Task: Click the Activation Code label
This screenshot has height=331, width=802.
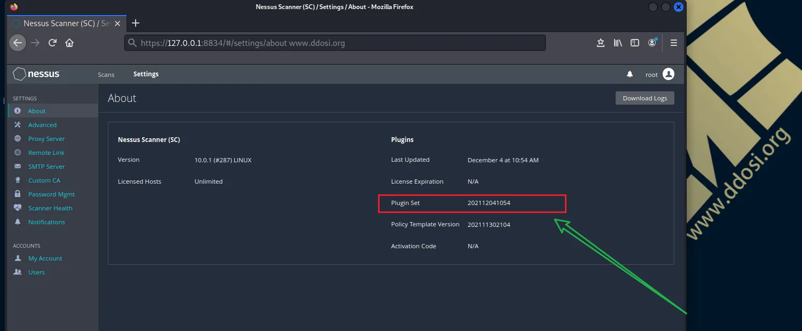Action: click(x=413, y=246)
